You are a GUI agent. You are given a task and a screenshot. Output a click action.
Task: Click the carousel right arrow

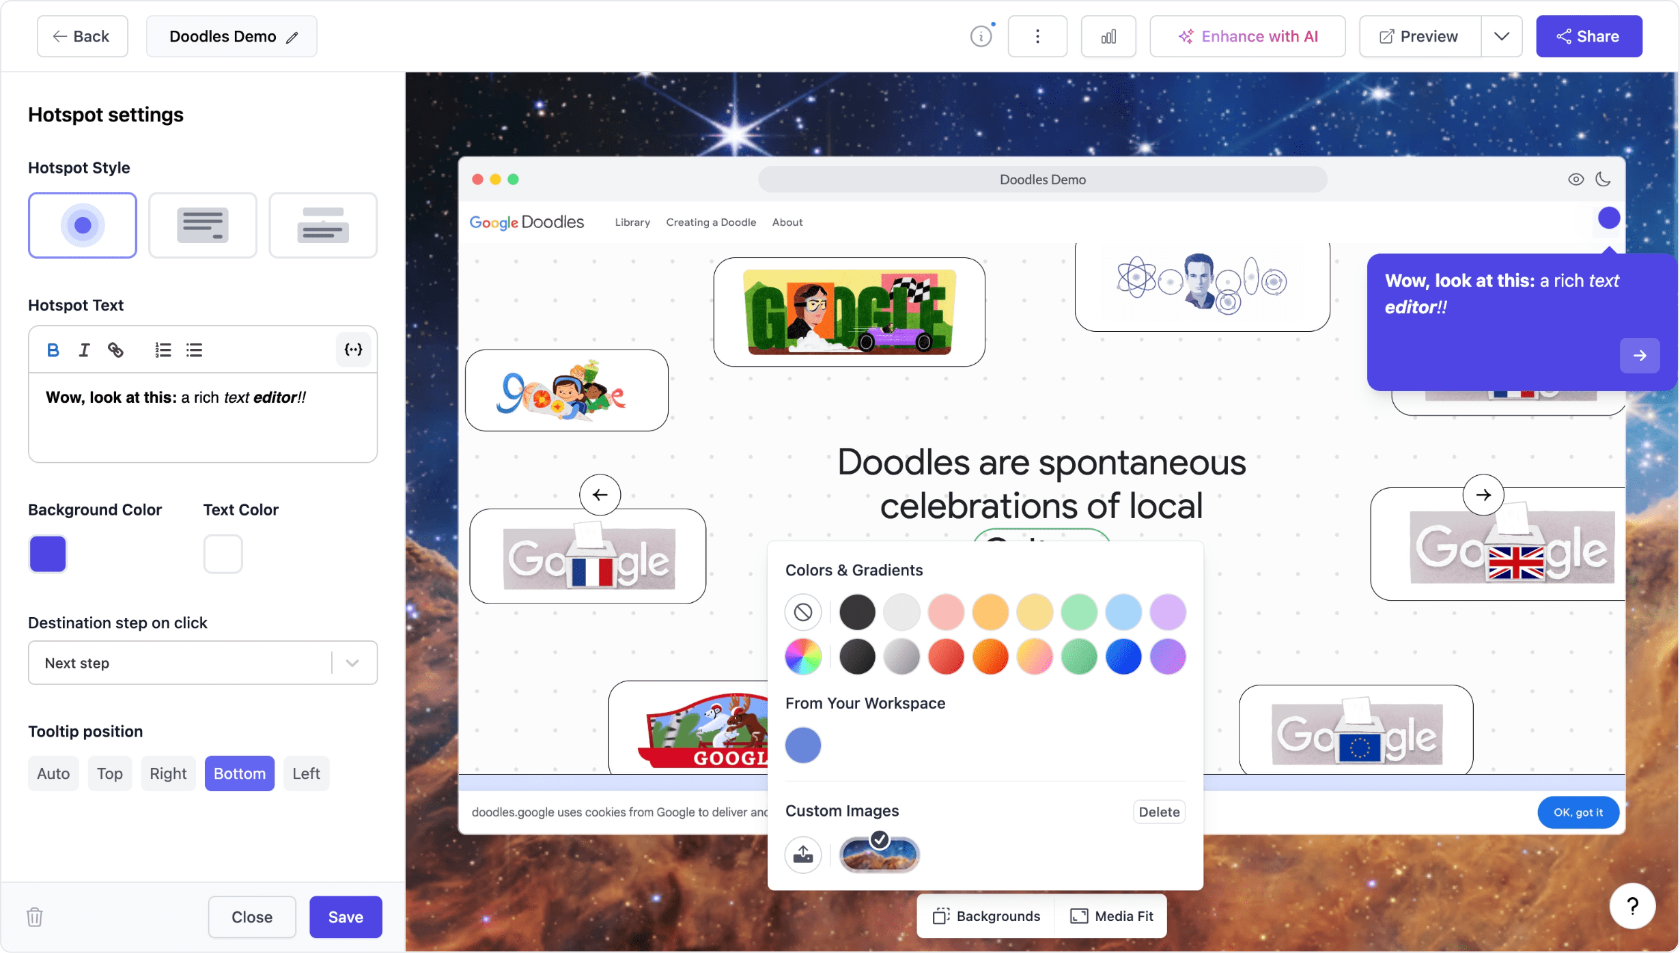pyautogui.click(x=1483, y=495)
